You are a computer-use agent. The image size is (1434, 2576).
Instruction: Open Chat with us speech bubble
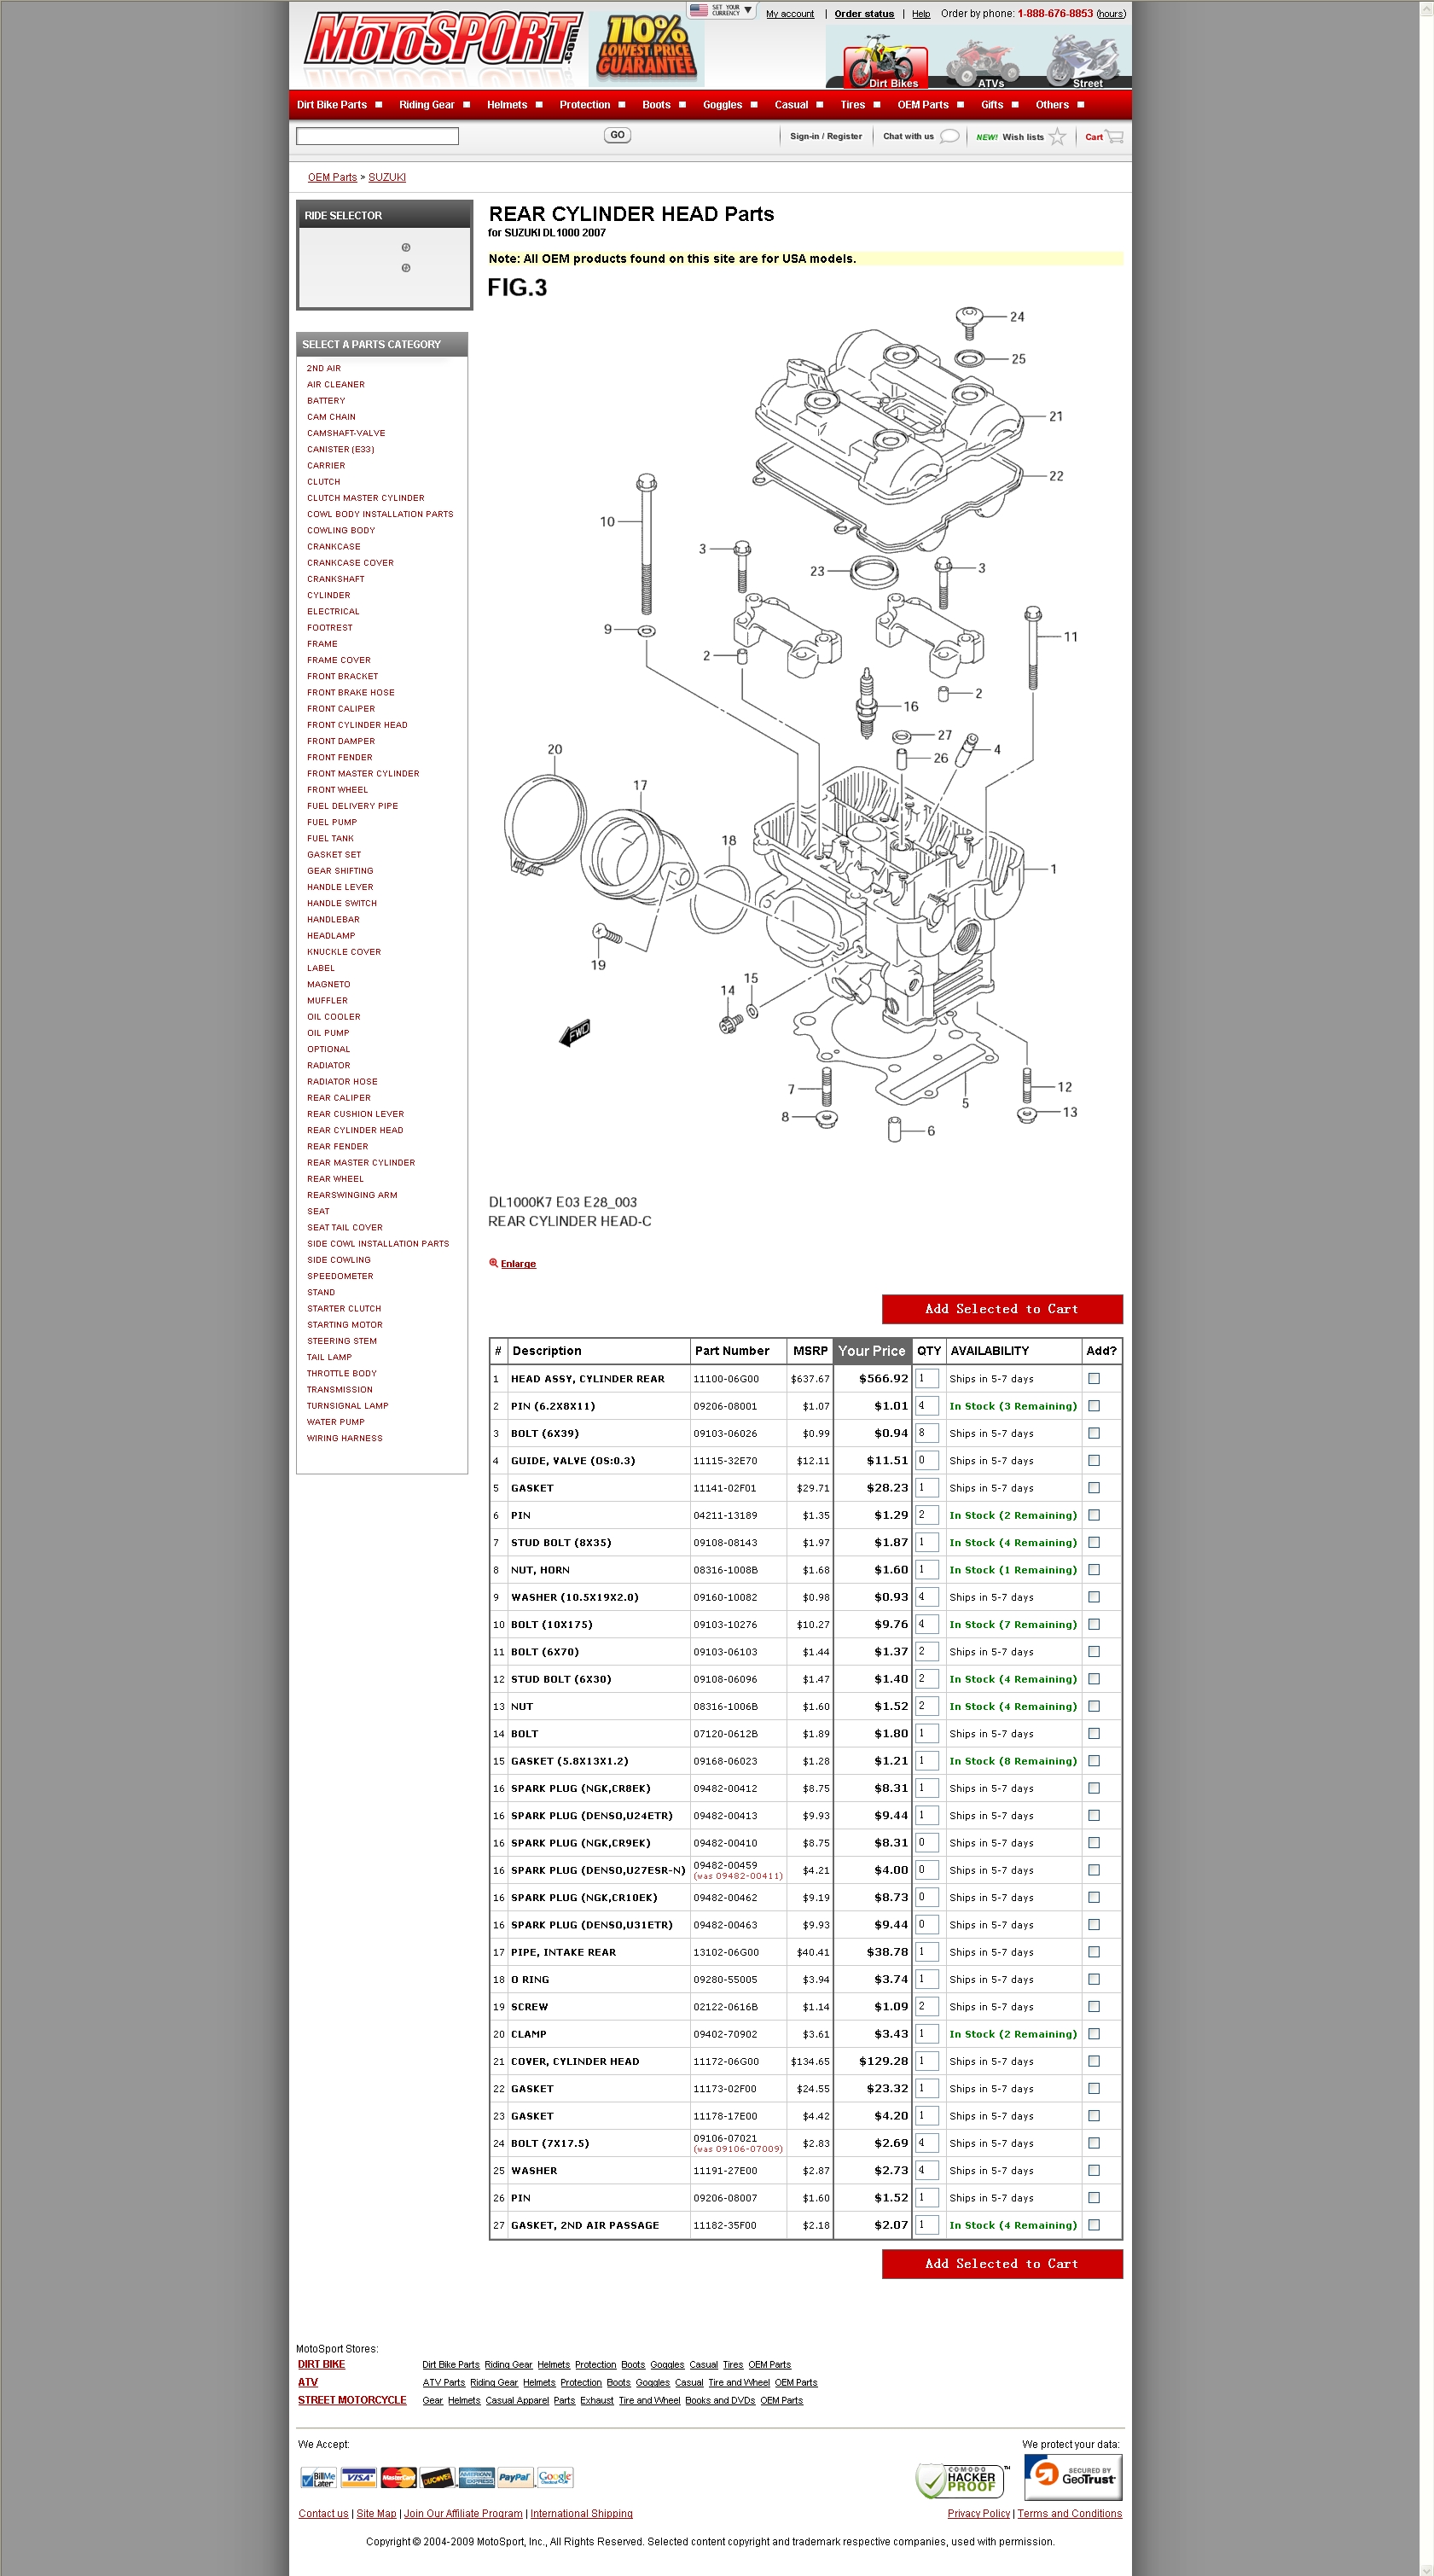[949, 137]
